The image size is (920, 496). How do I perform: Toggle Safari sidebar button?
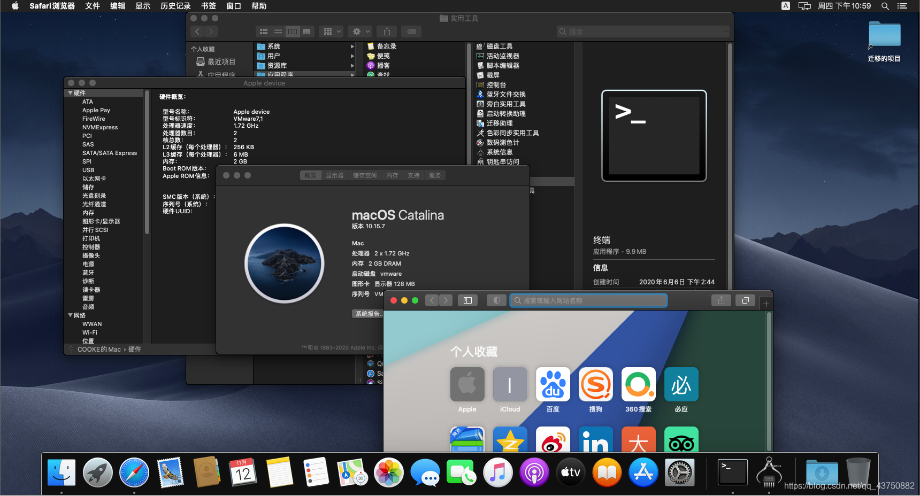click(x=467, y=300)
